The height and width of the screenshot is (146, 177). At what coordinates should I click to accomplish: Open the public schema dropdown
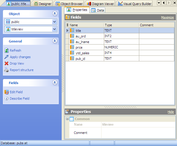54,22
